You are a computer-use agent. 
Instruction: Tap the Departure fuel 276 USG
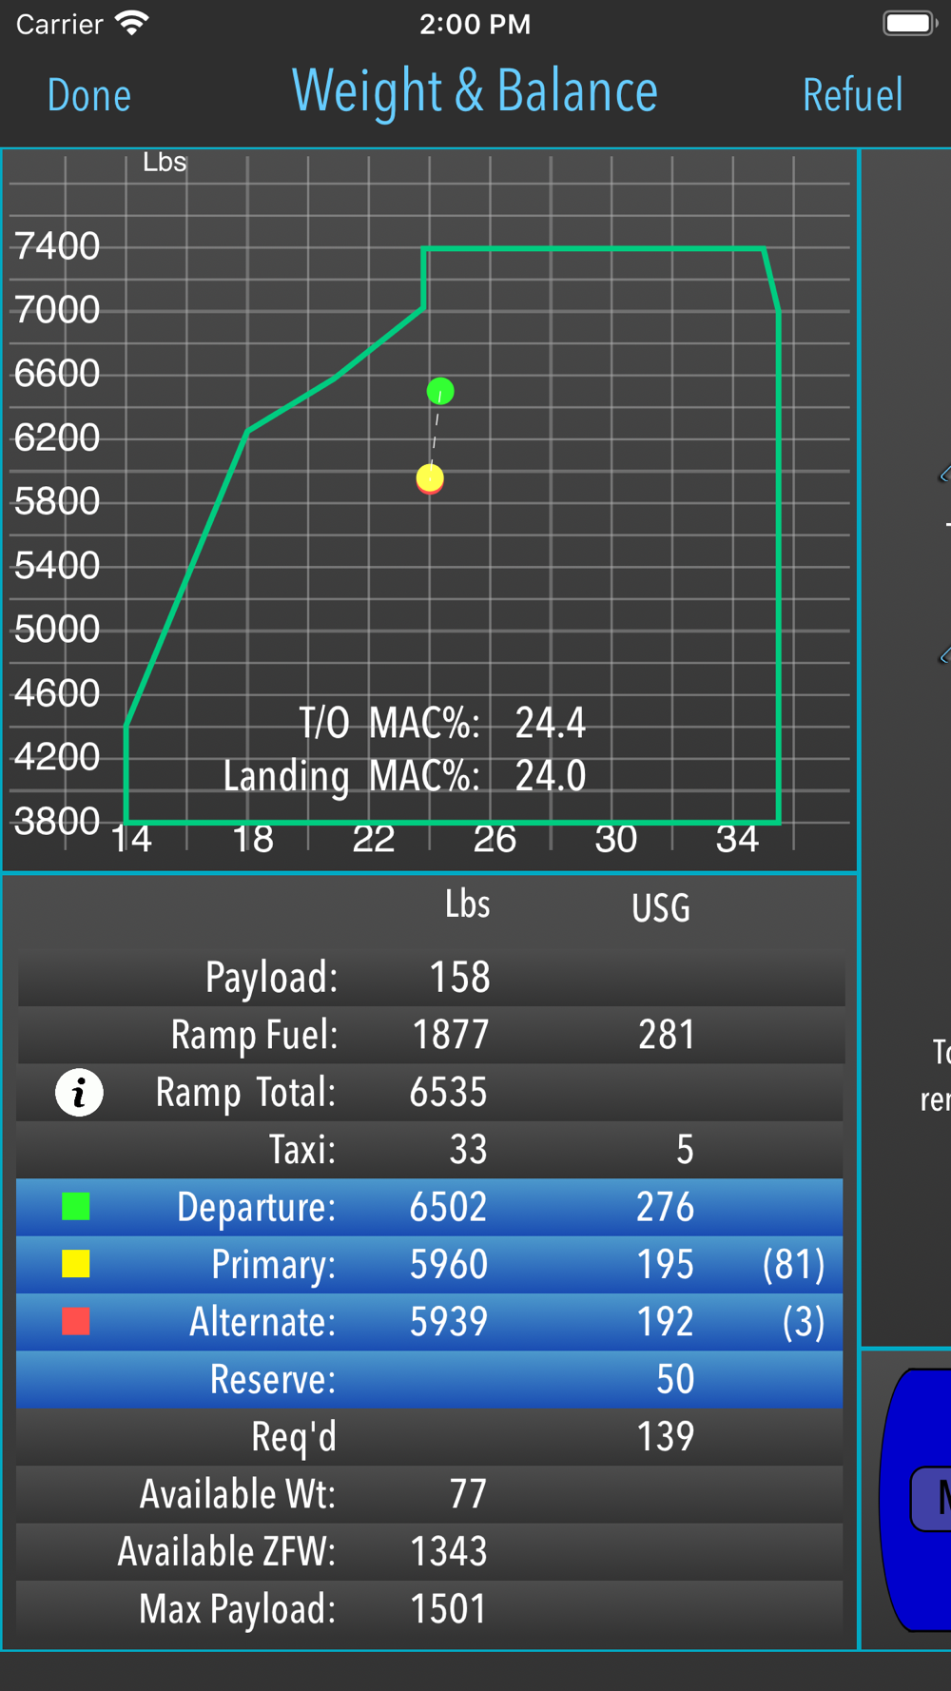click(x=666, y=1207)
